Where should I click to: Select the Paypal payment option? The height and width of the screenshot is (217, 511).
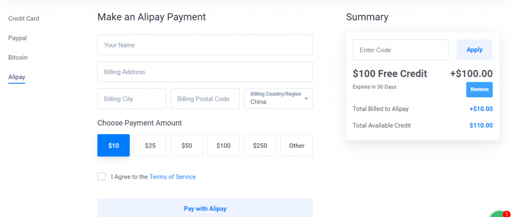(x=17, y=38)
